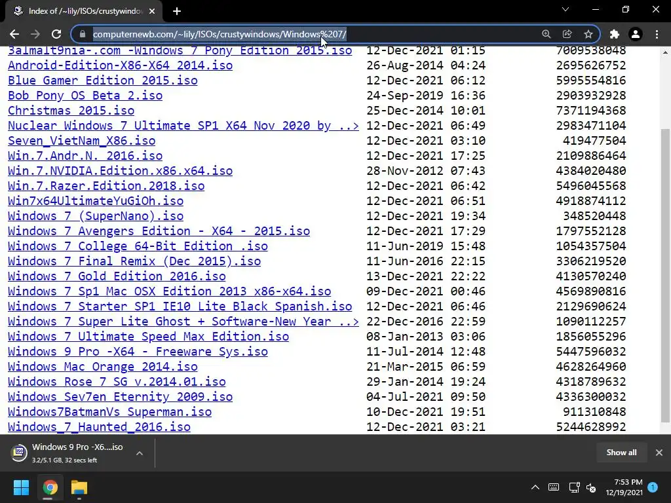Reload the current page
This screenshot has height=503, width=671.
pyautogui.click(x=56, y=34)
